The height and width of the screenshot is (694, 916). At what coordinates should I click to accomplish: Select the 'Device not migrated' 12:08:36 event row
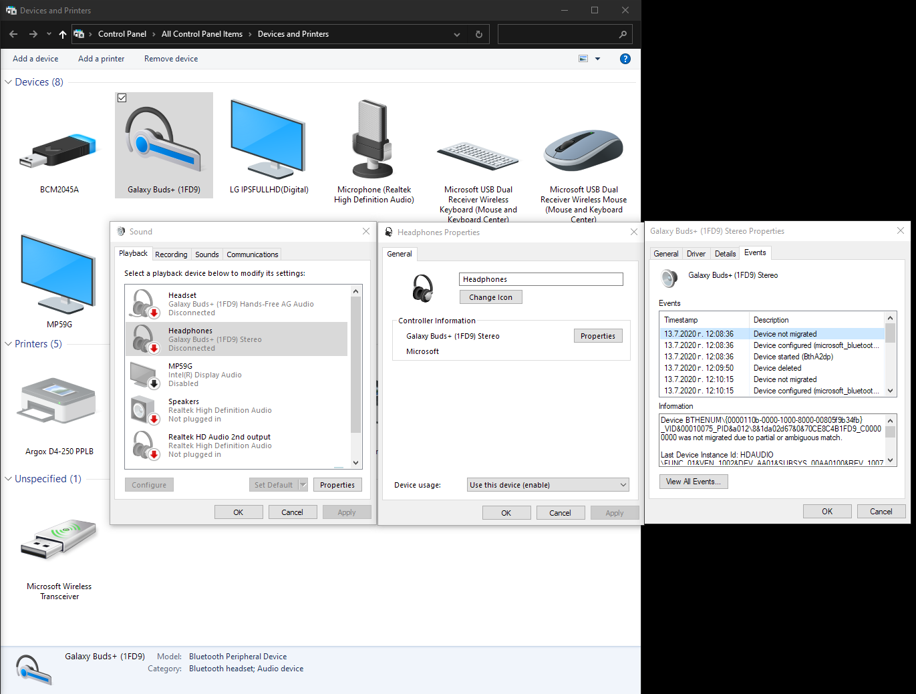point(772,334)
